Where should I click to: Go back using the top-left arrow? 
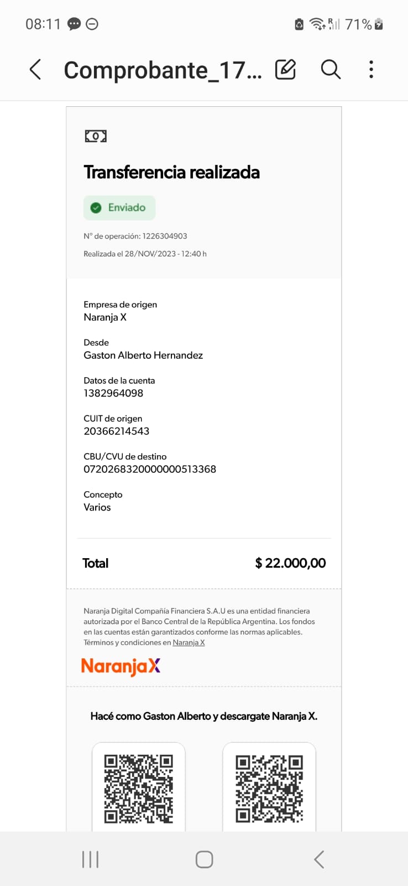[x=35, y=70]
